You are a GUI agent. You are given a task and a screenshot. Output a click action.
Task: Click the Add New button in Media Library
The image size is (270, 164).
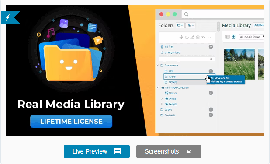coord(258,25)
